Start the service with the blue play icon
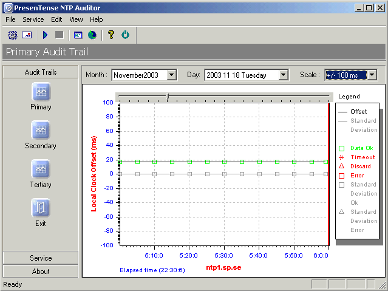This screenshot has height=291, width=388. point(46,35)
